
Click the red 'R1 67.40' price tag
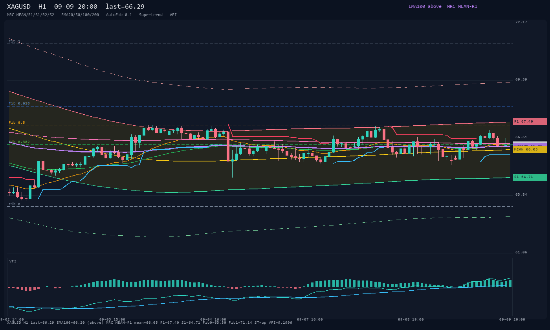click(530, 122)
